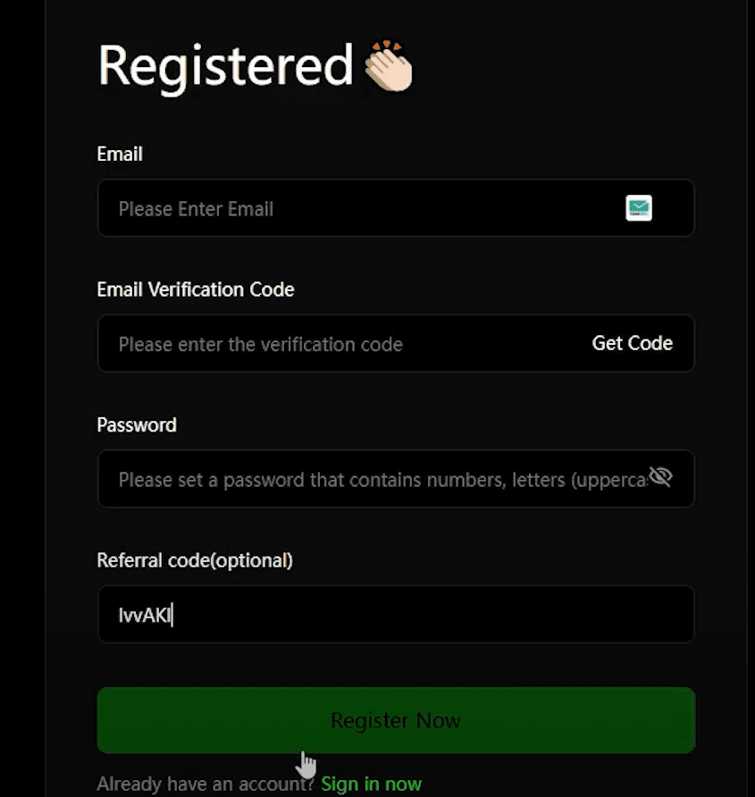The image size is (755, 797).
Task: Click the Already have an account text
Action: [206, 784]
